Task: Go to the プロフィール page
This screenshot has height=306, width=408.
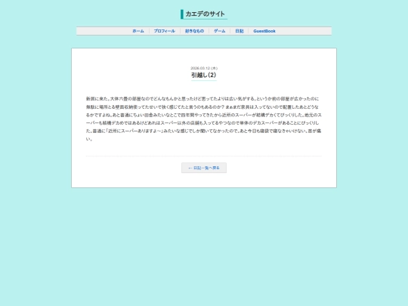Action: click(x=165, y=31)
